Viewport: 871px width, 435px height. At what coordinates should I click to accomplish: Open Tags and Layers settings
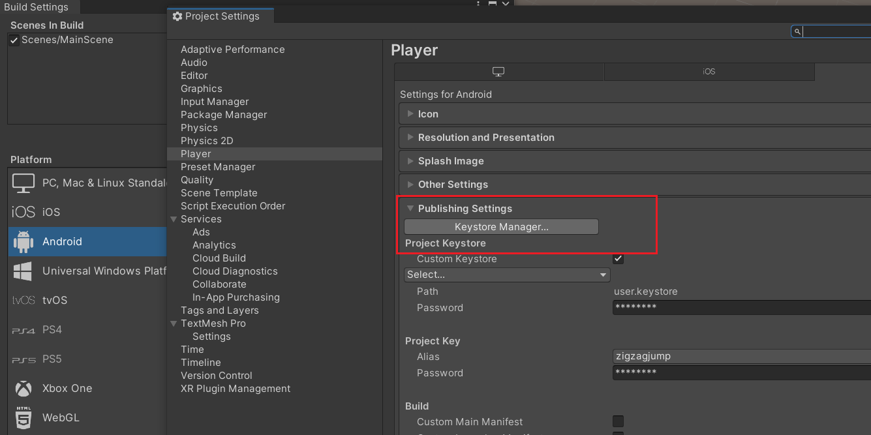pos(220,310)
